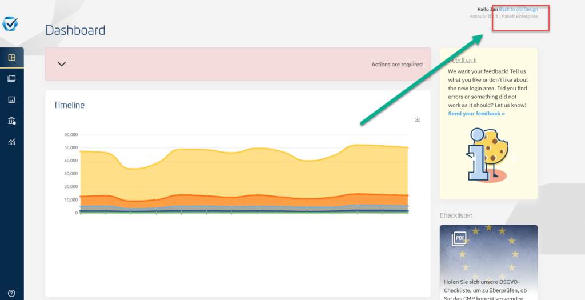Click the orange series line in chart
The width and height of the screenshot is (585, 300).
pos(244,196)
